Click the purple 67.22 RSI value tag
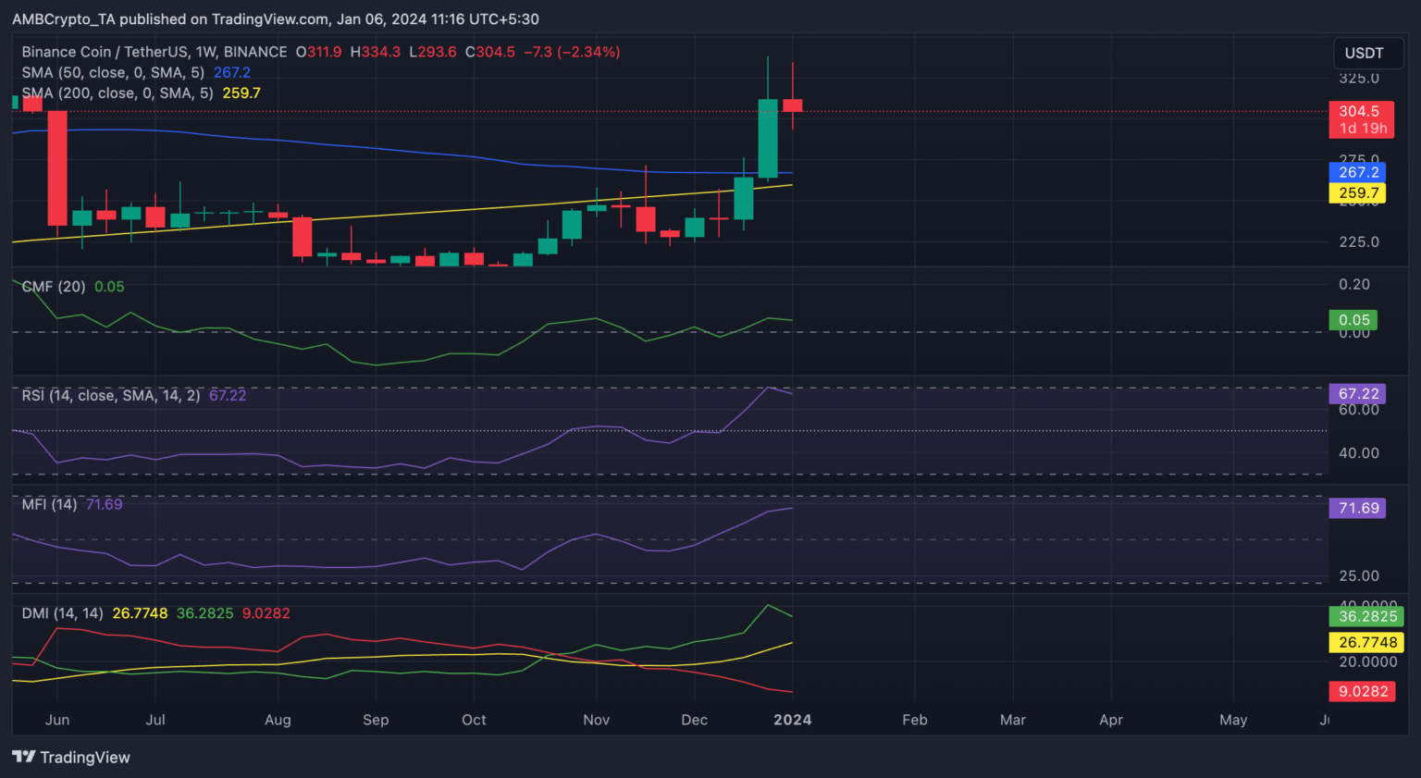 tap(1357, 394)
